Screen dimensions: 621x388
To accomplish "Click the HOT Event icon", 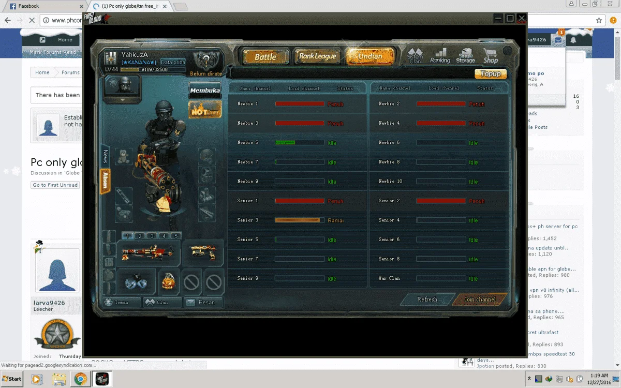I will [205, 109].
